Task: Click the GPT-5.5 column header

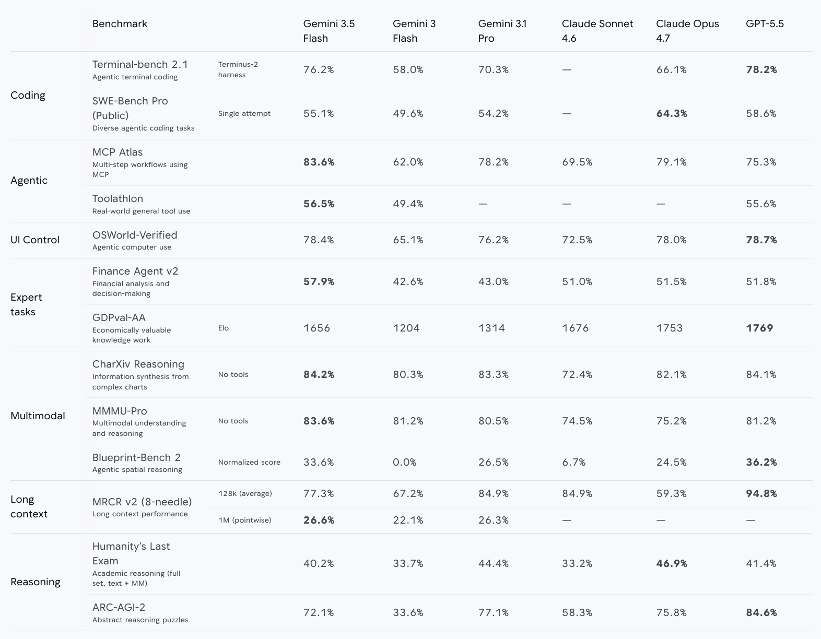Action: tap(765, 23)
